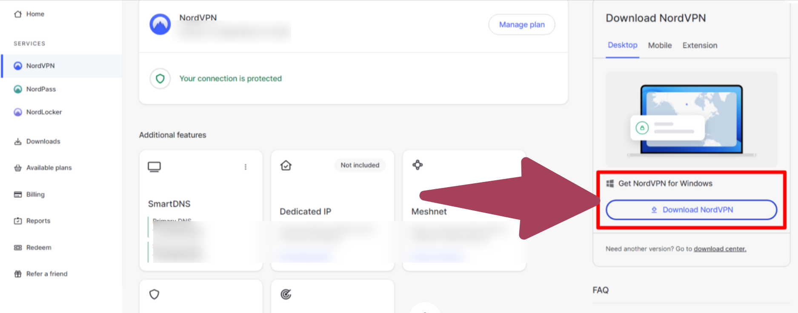Click the Meshnet feature icon
Screen dimensions: 798x313
(x=418, y=165)
